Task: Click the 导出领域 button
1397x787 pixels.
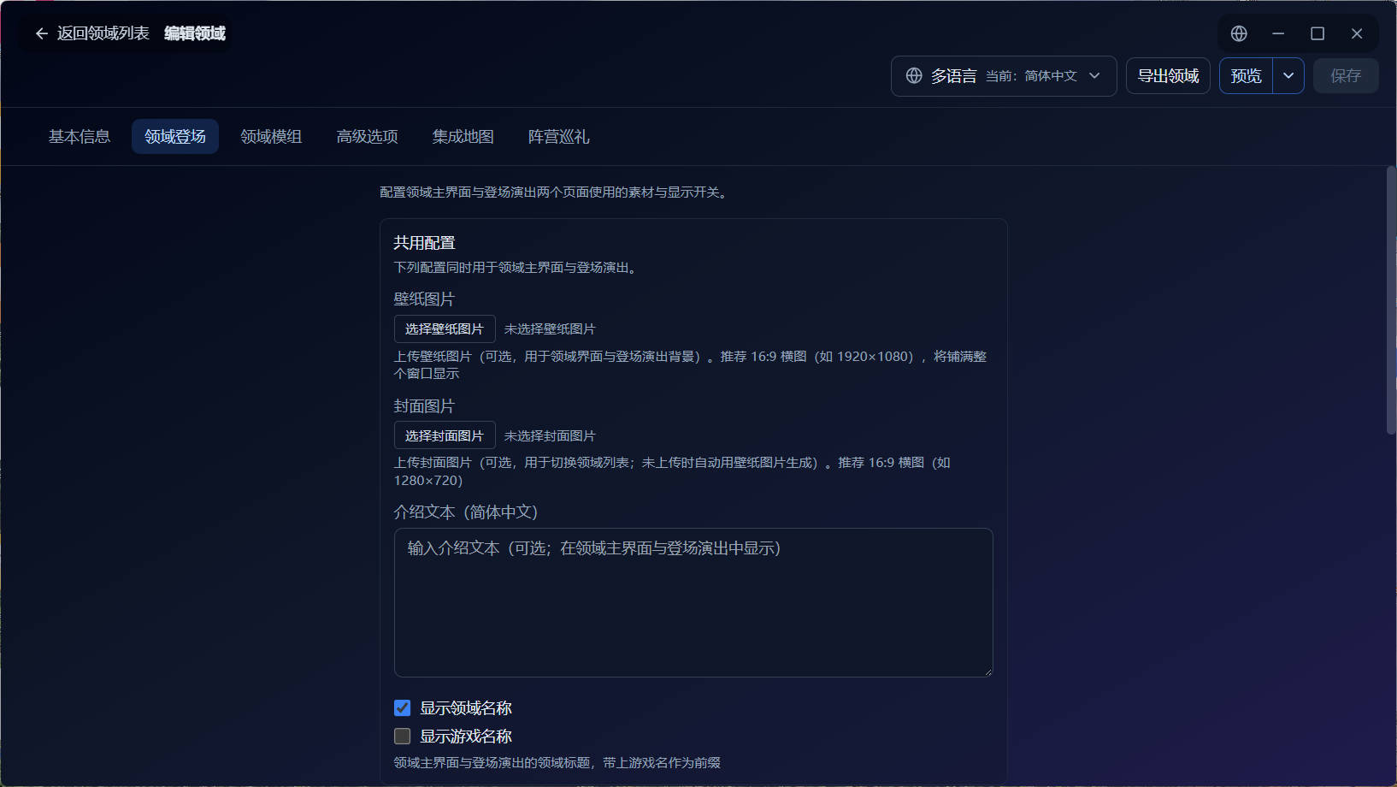Action: (1168, 76)
